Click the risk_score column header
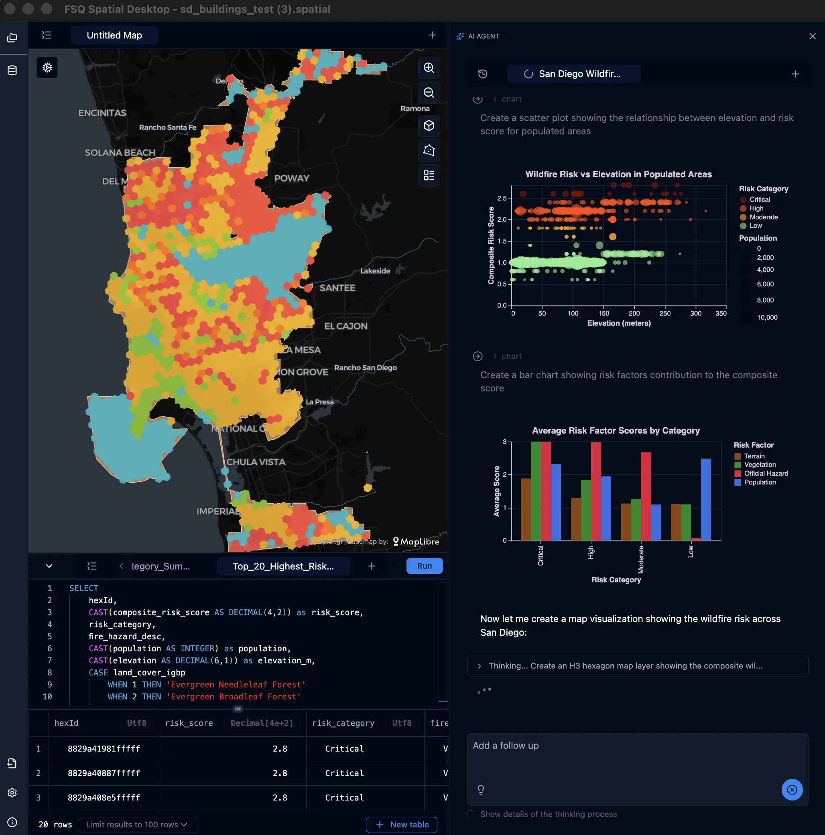825x835 pixels. 232,723
